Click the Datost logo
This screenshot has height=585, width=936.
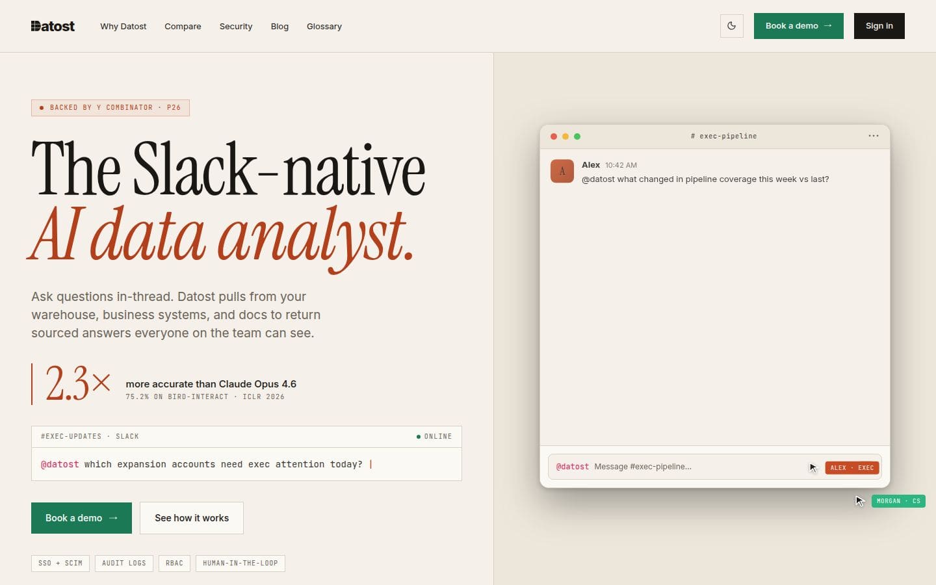[53, 26]
